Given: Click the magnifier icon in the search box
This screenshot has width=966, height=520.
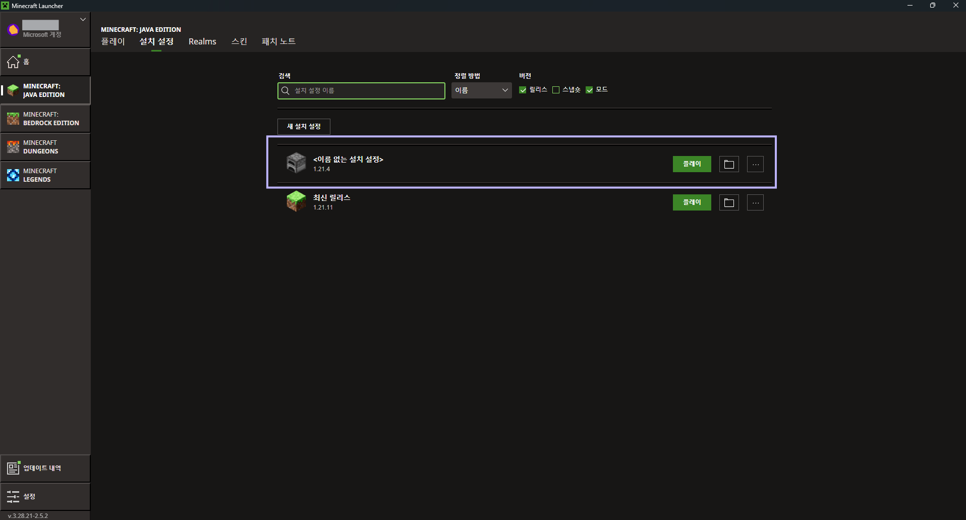Looking at the screenshot, I should point(286,90).
